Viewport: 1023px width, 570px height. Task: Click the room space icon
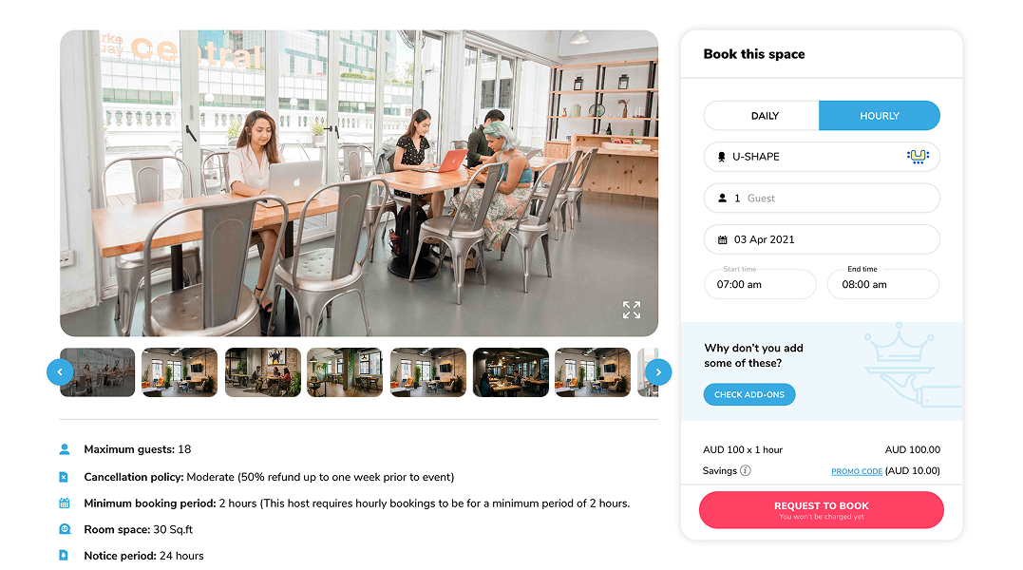(65, 529)
